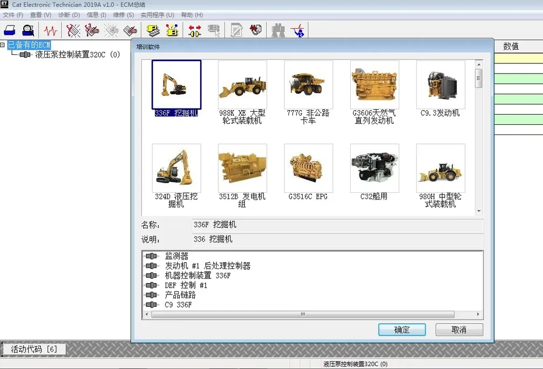Select the 3512B 发电机组 thumbnail
Image resolution: width=543 pixels, height=369 pixels.
tap(243, 168)
